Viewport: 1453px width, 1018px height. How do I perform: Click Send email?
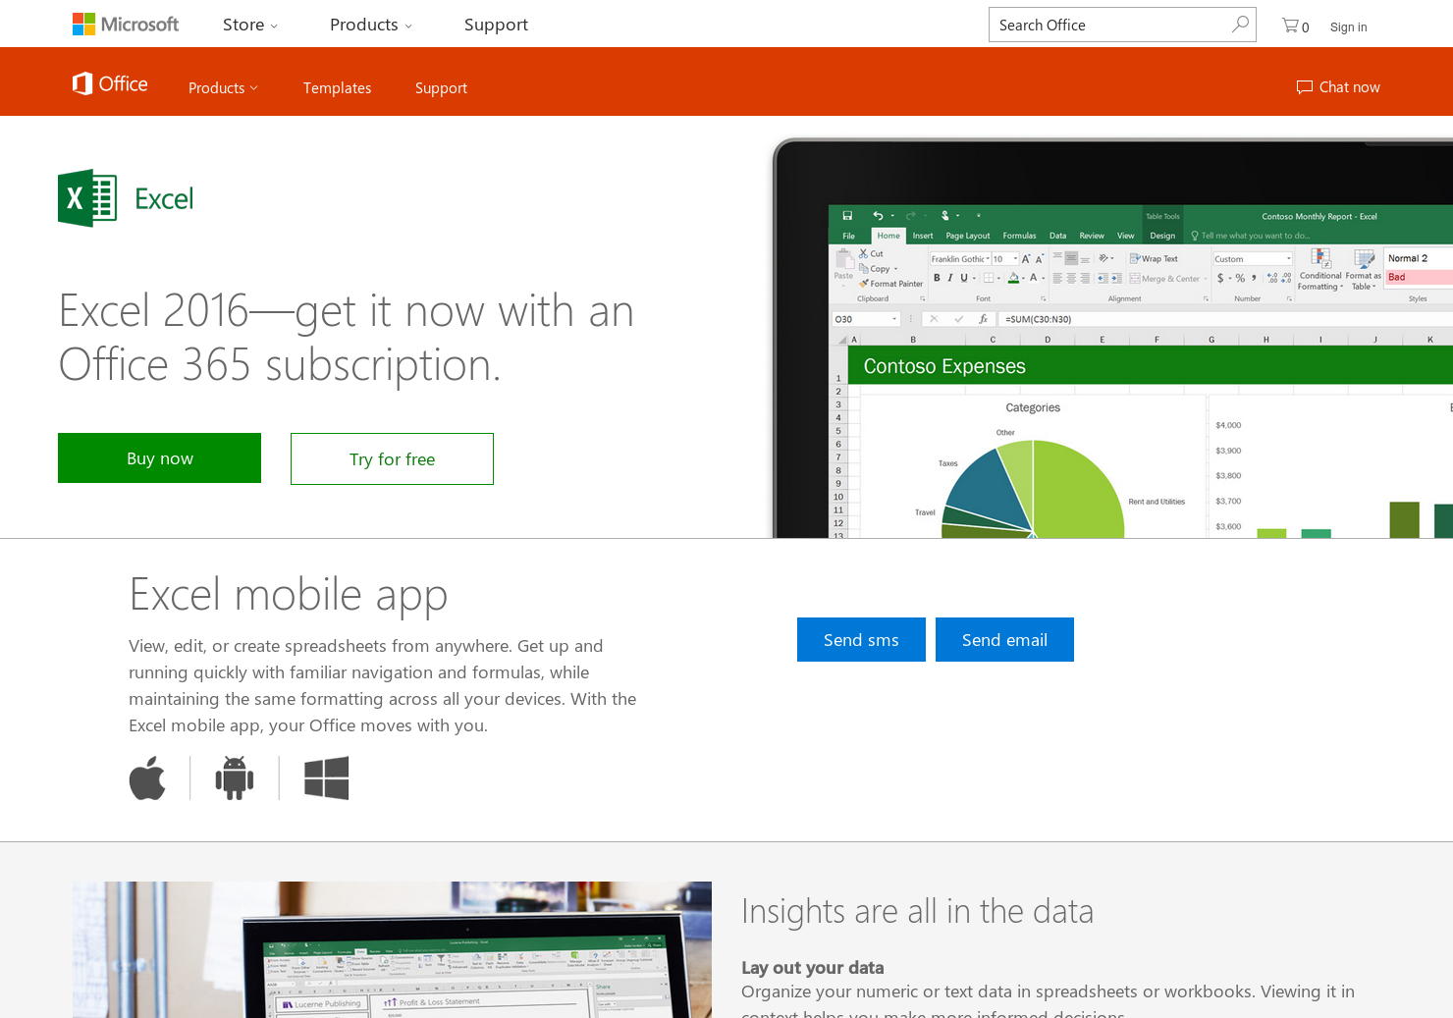[x=1004, y=639]
